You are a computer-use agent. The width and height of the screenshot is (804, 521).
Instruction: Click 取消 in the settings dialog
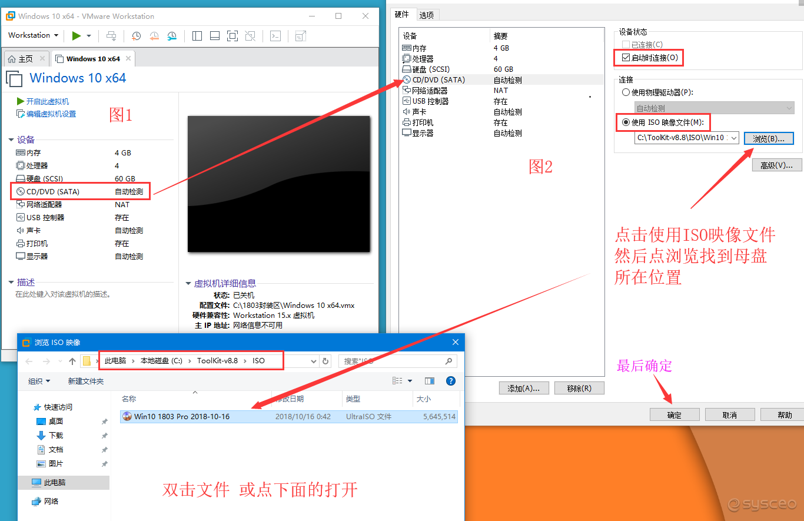730,415
